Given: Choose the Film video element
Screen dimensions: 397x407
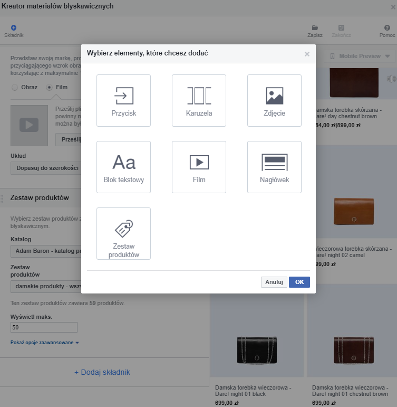Looking at the screenshot, I should click(199, 167).
